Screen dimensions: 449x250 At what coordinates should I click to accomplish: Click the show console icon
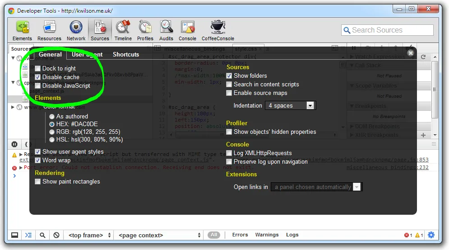[28, 236]
